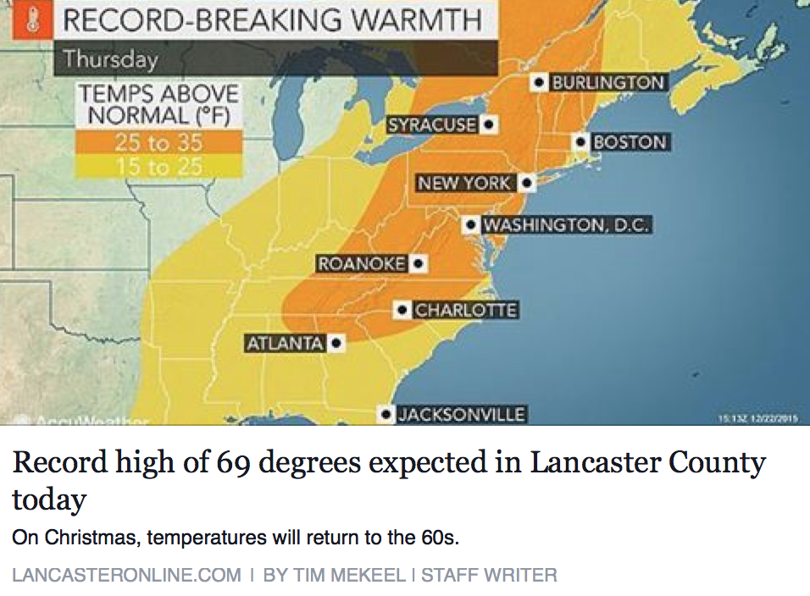Click the Boston city marker dot
The width and height of the screenshot is (810, 596).
(x=581, y=142)
